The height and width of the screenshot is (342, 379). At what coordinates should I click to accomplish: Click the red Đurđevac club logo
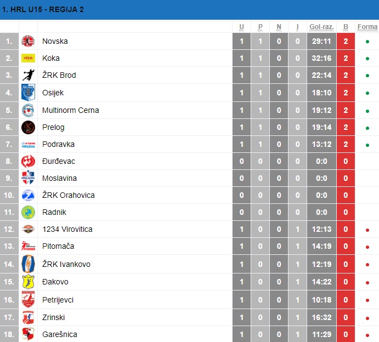28,161
